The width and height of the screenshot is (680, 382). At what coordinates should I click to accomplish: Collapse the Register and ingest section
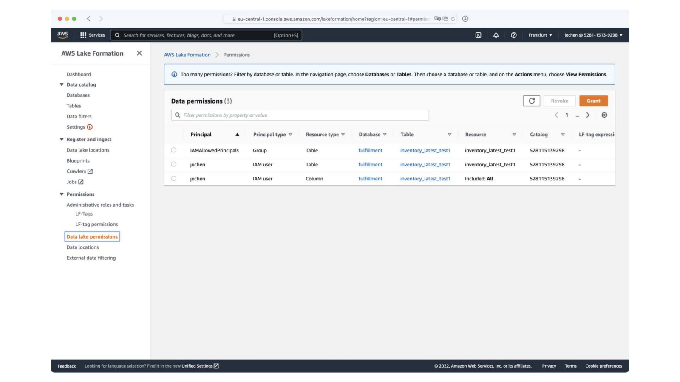[62, 139]
